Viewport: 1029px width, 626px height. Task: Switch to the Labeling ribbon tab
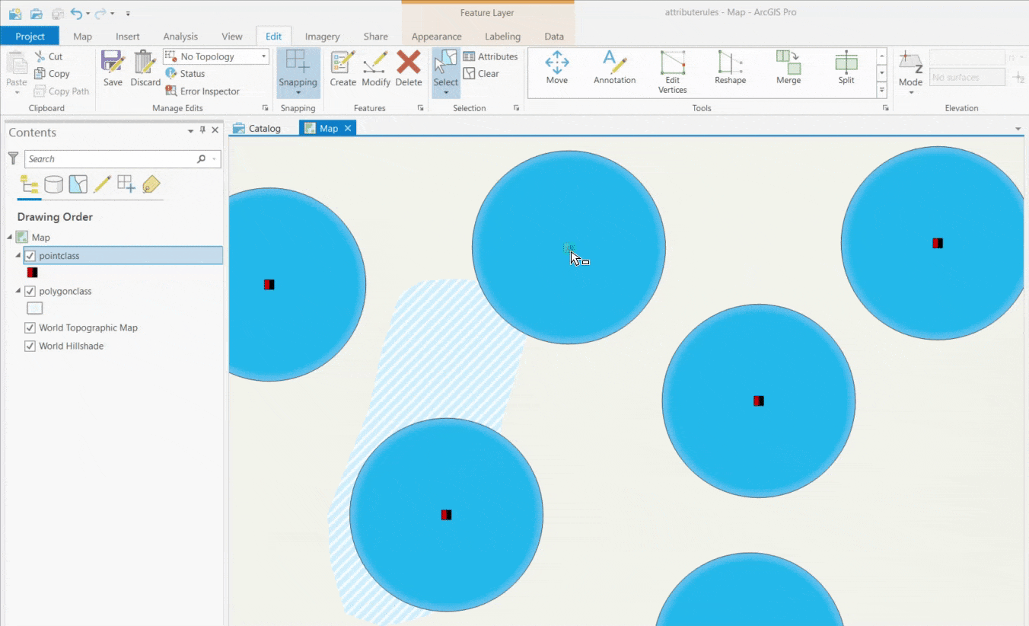(503, 36)
